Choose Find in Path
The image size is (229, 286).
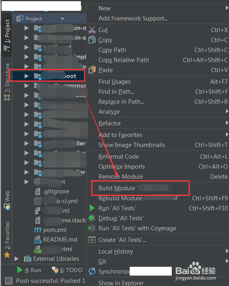[x=157, y=92]
